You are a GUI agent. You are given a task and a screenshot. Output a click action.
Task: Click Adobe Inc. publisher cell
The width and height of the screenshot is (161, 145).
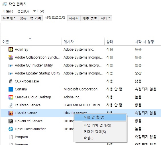(x=72, y=97)
